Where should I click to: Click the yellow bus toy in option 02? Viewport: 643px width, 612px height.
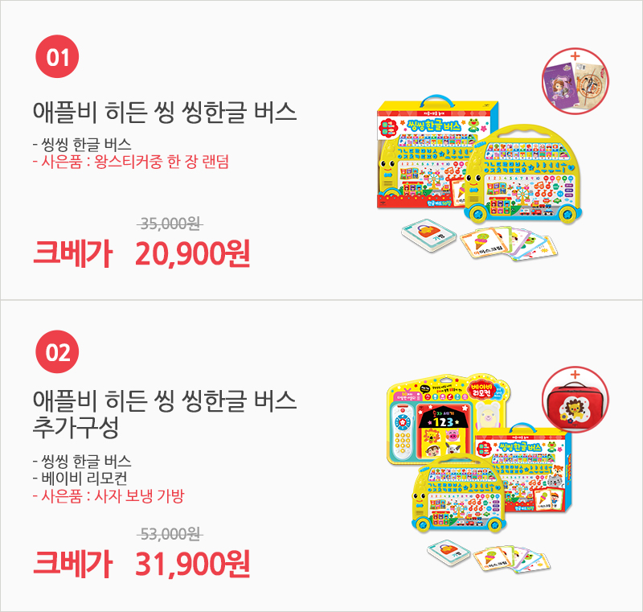pyautogui.click(x=459, y=495)
